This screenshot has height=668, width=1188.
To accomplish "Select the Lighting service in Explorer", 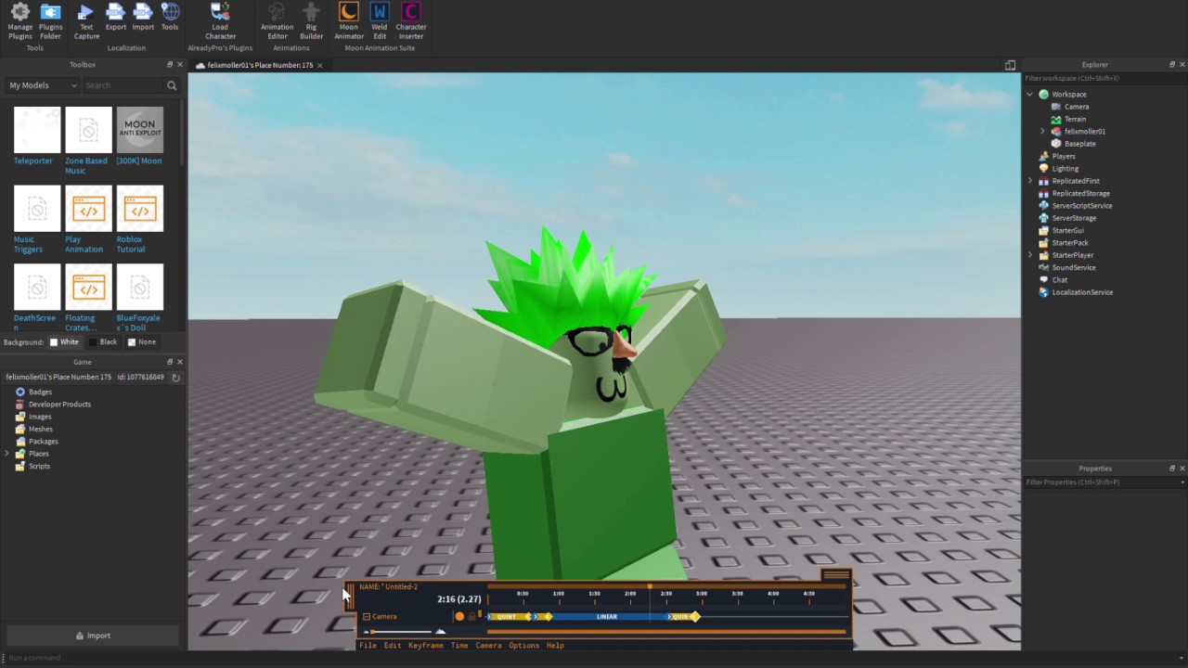I will [x=1065, y=169].
